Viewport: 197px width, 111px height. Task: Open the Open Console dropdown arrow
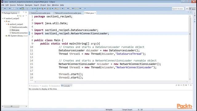click(x=186, y=85)
